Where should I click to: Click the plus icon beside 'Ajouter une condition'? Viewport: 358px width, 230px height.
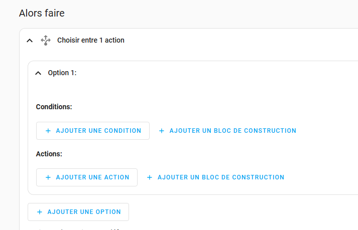48,131
